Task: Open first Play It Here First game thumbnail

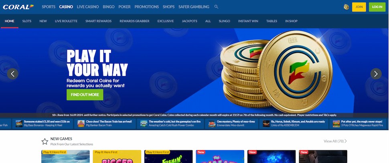Action: (65, 157)
